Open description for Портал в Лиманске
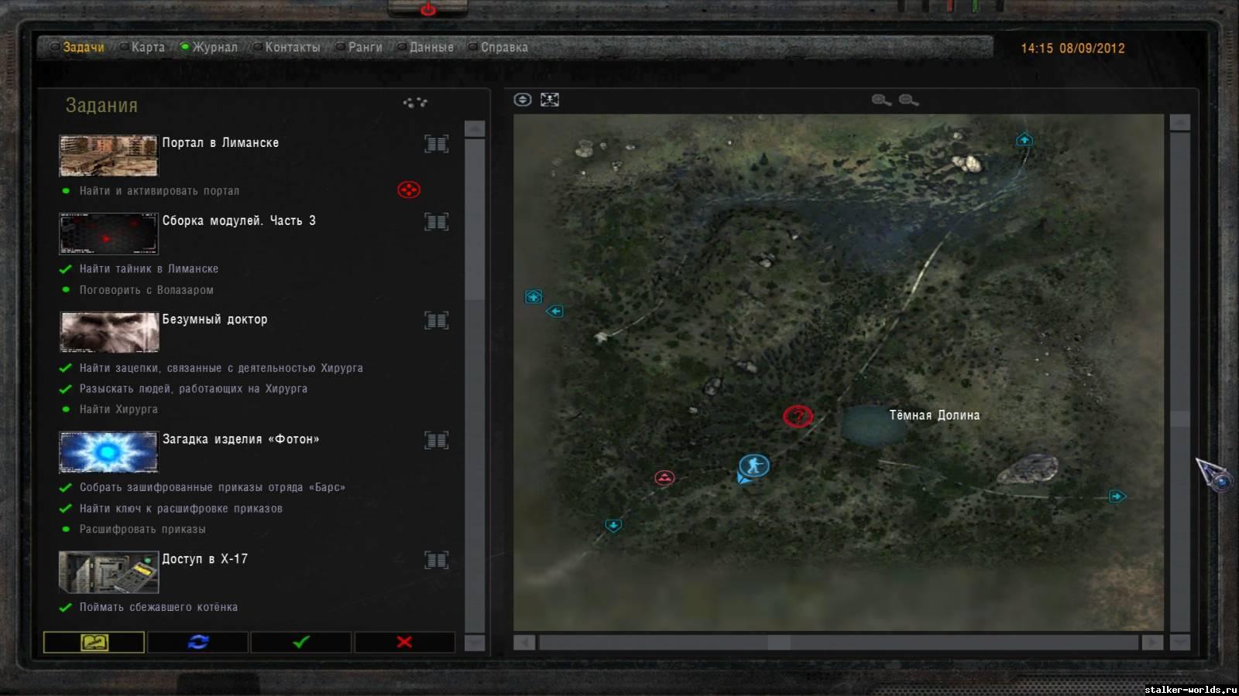Image resolution: width=1239 pixels, height=696 pixels. tap(437, 144)
